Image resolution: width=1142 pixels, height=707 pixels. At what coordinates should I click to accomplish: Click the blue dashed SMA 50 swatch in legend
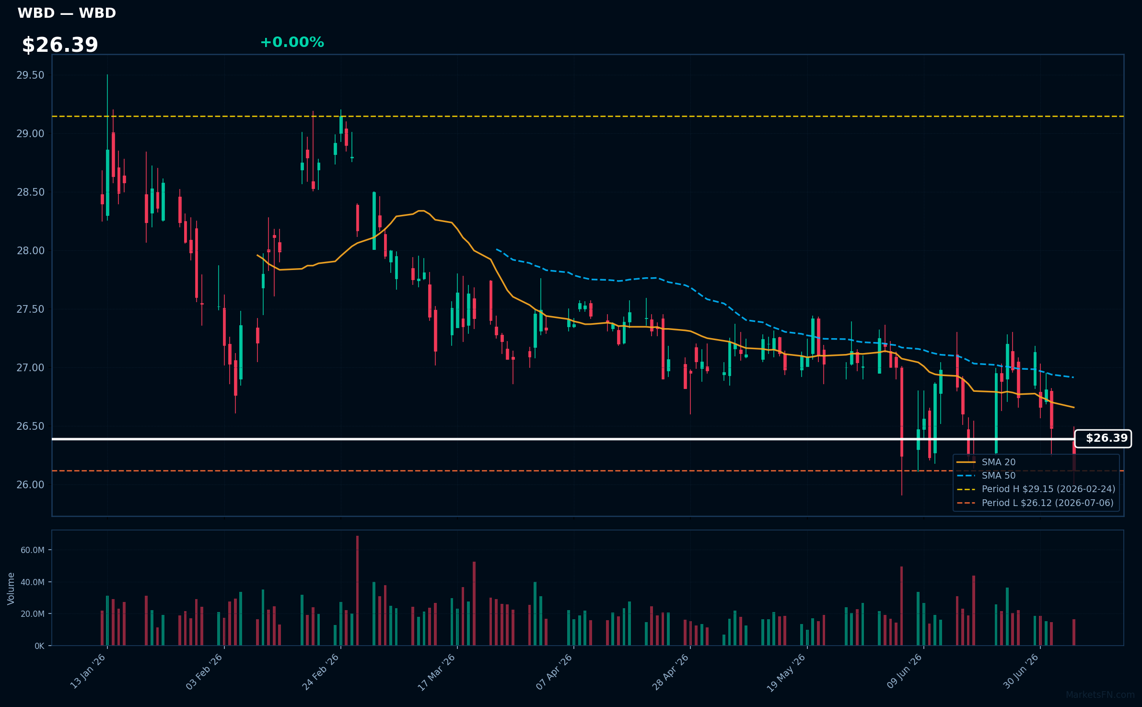pos(966,476)
